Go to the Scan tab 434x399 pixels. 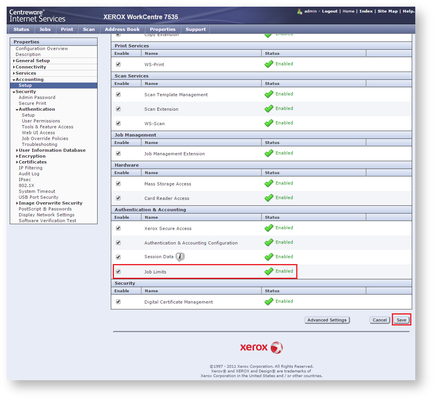pos(89,29)
